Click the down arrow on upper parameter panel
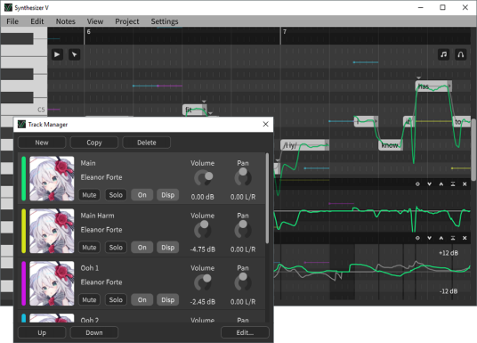This screenshot has height=343, width=477. coord(429,184)
